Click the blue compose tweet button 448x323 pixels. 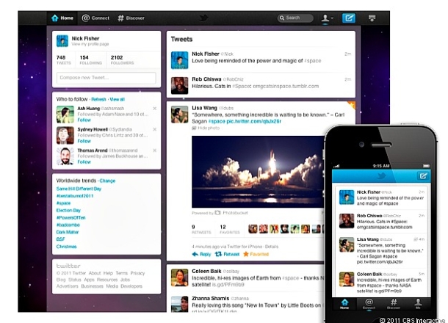click(350, 18)
